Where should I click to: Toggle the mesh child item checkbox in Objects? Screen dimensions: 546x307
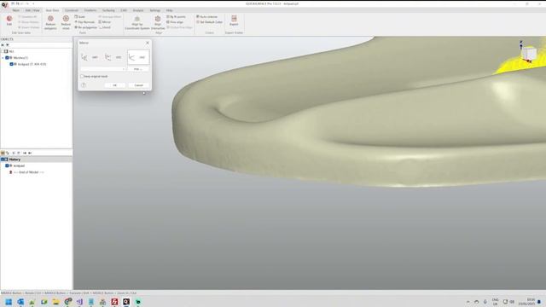click(x=11, y=64)
